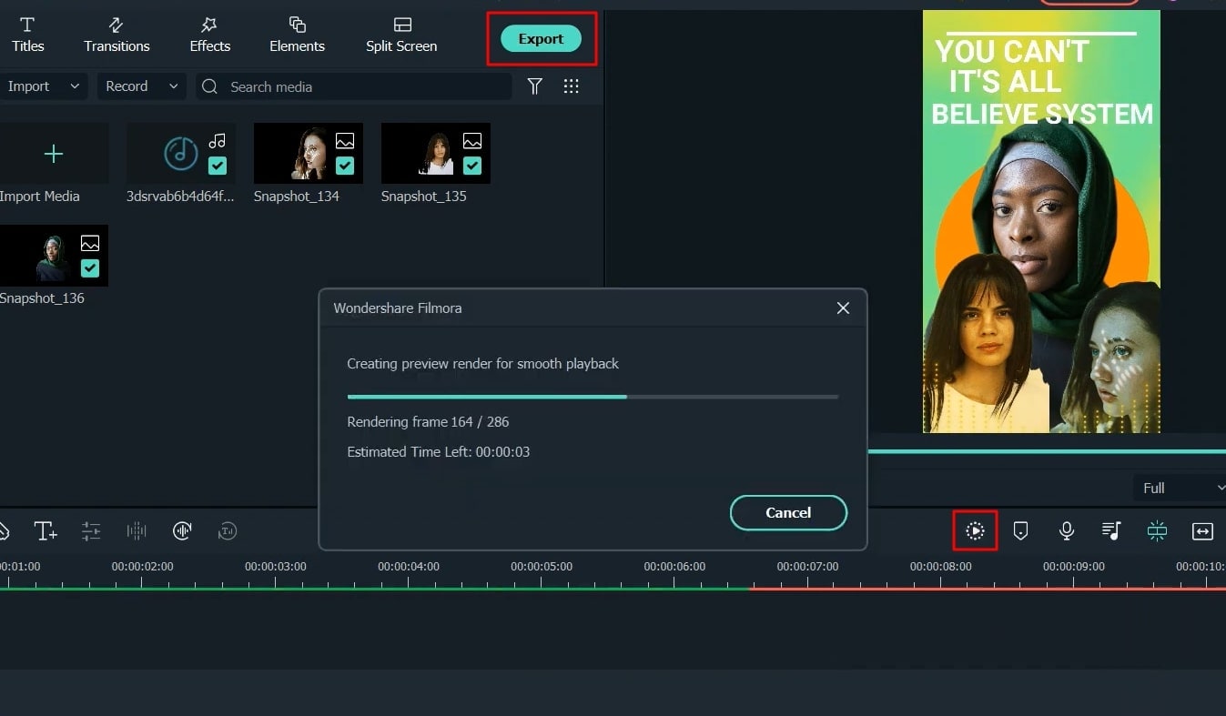Open the Titles tab
The image size is (1226, 716).
[27, 35]
